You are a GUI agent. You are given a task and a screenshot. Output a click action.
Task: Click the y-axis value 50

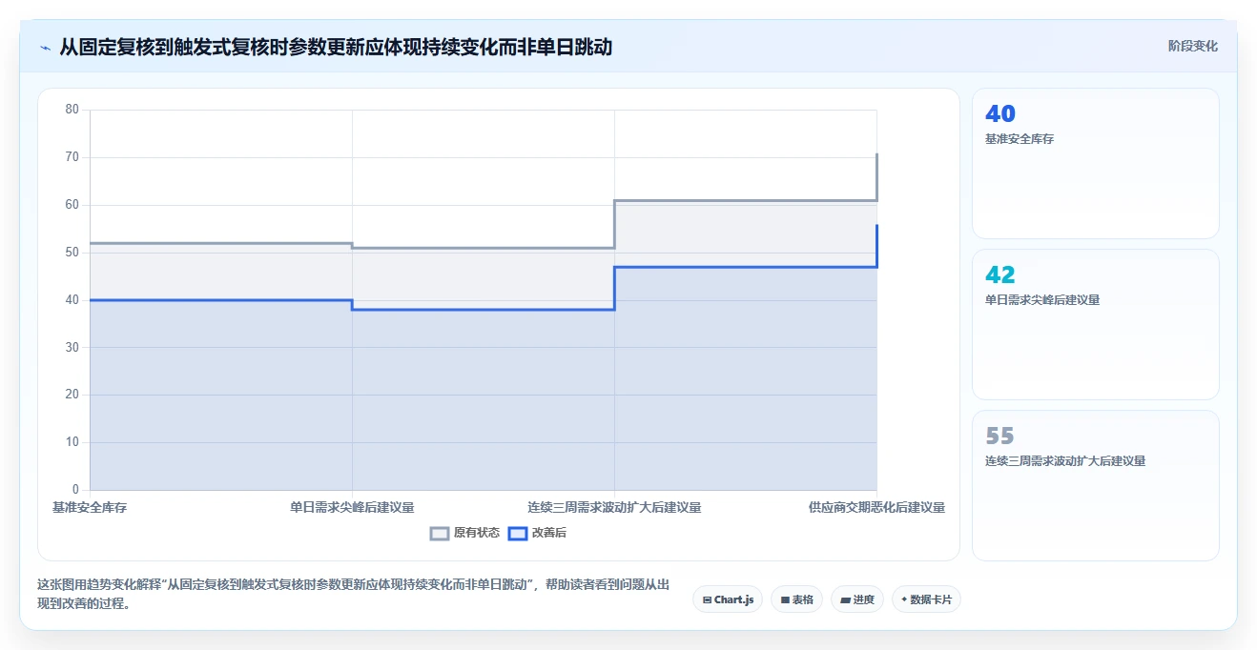[72, 253]
